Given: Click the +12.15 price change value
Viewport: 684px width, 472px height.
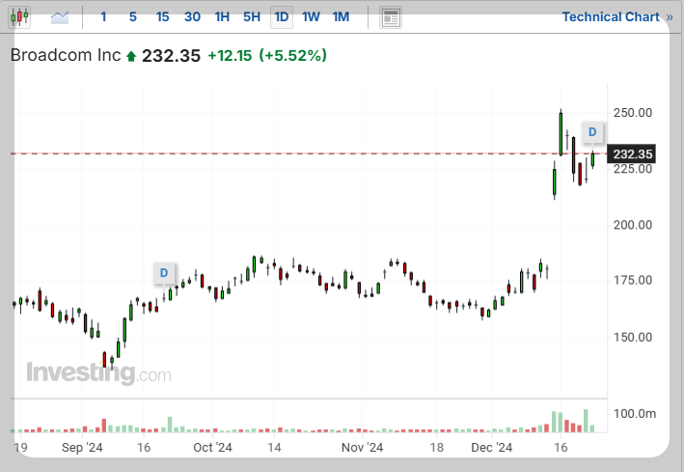Looking at the screenshot, I should [230, 56].
